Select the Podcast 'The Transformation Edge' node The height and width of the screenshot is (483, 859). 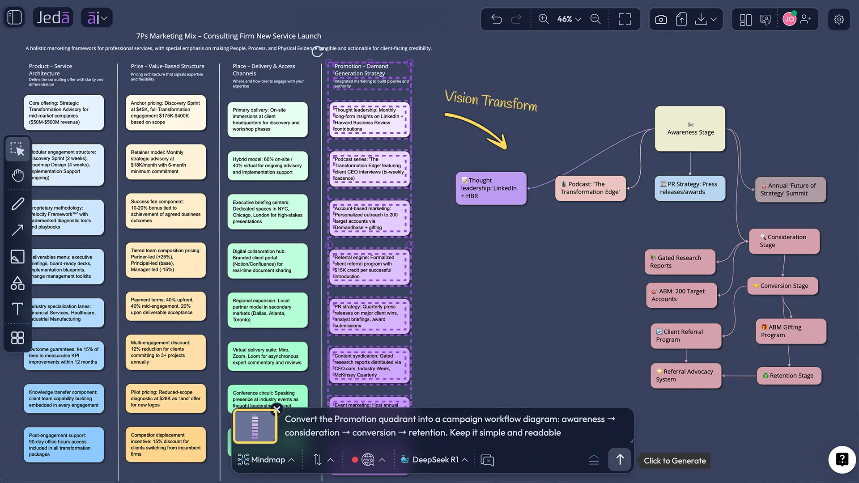(x=590, y=188)
